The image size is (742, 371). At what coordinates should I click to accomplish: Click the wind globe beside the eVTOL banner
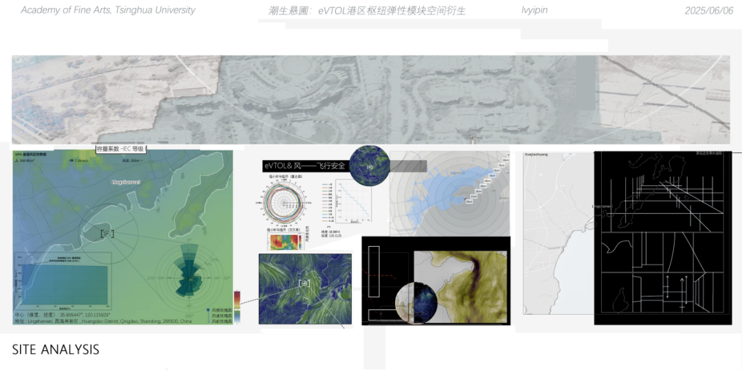click(369, 166)
